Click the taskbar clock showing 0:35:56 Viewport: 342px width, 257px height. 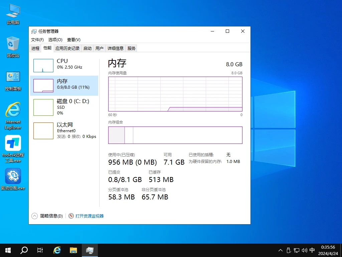[328, 250]
